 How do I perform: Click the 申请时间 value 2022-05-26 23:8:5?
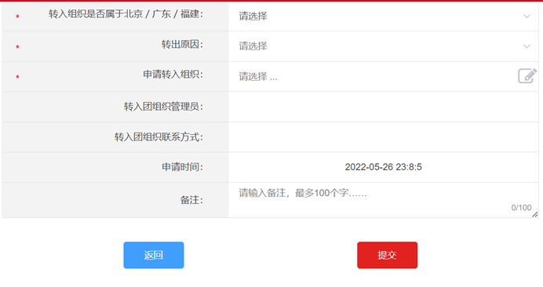384,167
